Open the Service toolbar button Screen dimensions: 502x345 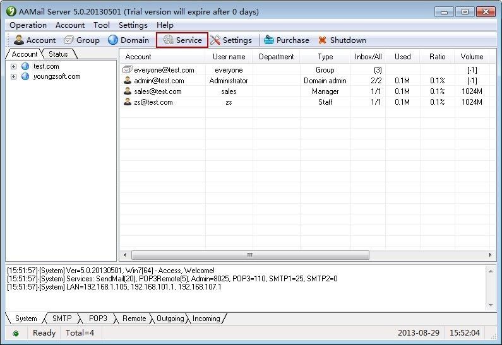point(182,40)
